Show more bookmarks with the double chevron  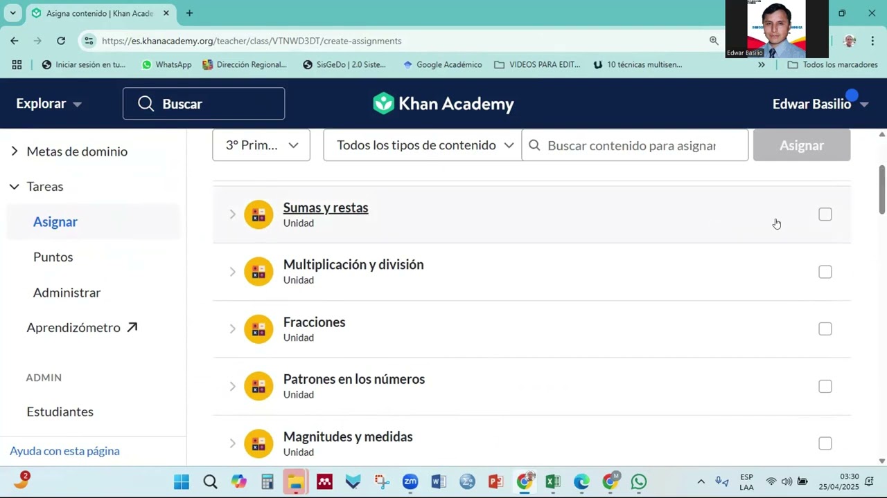click(762, 64)
